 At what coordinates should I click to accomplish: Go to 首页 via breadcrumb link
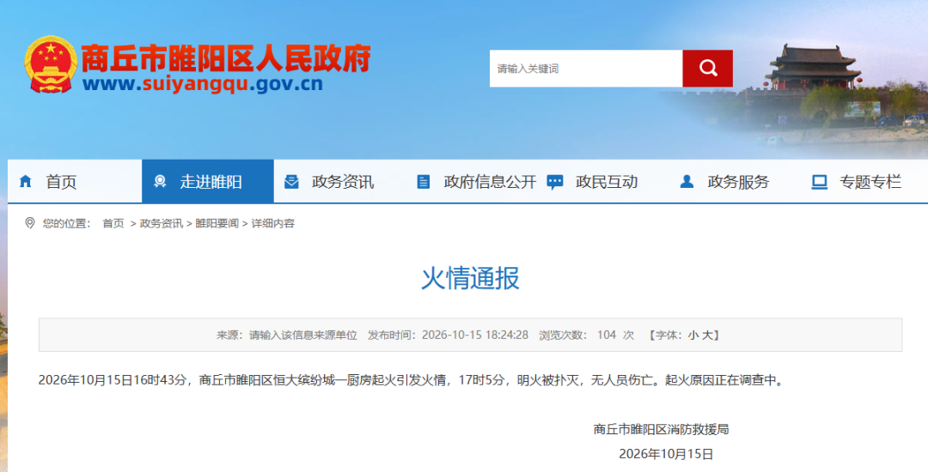(x=113, y=223)
